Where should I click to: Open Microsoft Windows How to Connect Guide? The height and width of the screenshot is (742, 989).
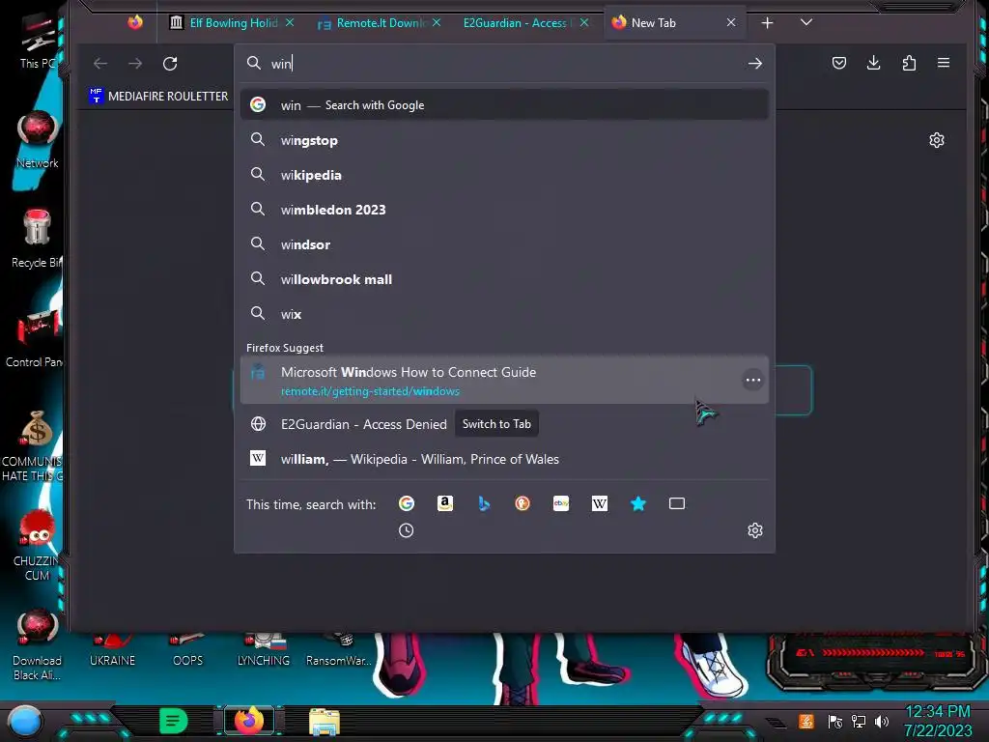point(504,380)
